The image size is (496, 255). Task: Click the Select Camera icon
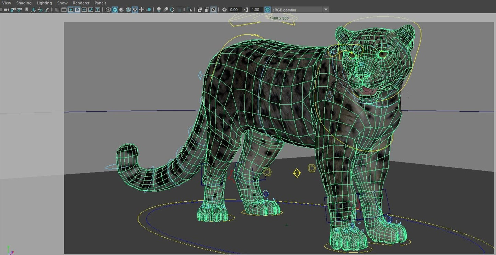[6, 10]
